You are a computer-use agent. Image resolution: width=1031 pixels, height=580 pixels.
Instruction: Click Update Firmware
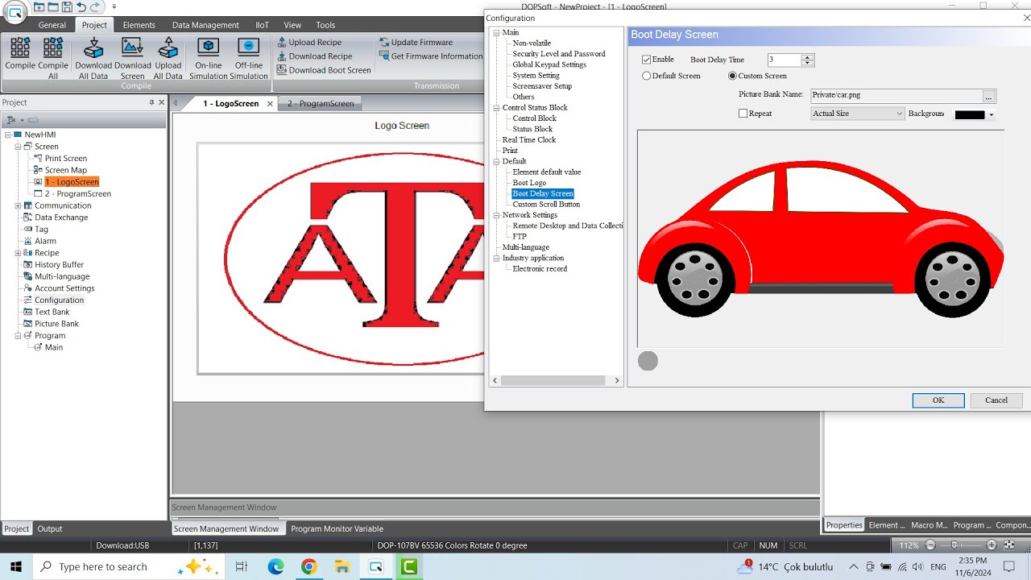[416, 42]
